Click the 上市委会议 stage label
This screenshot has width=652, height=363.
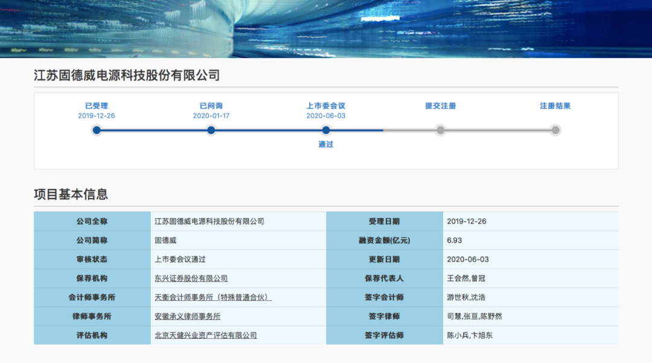(326, 106)
